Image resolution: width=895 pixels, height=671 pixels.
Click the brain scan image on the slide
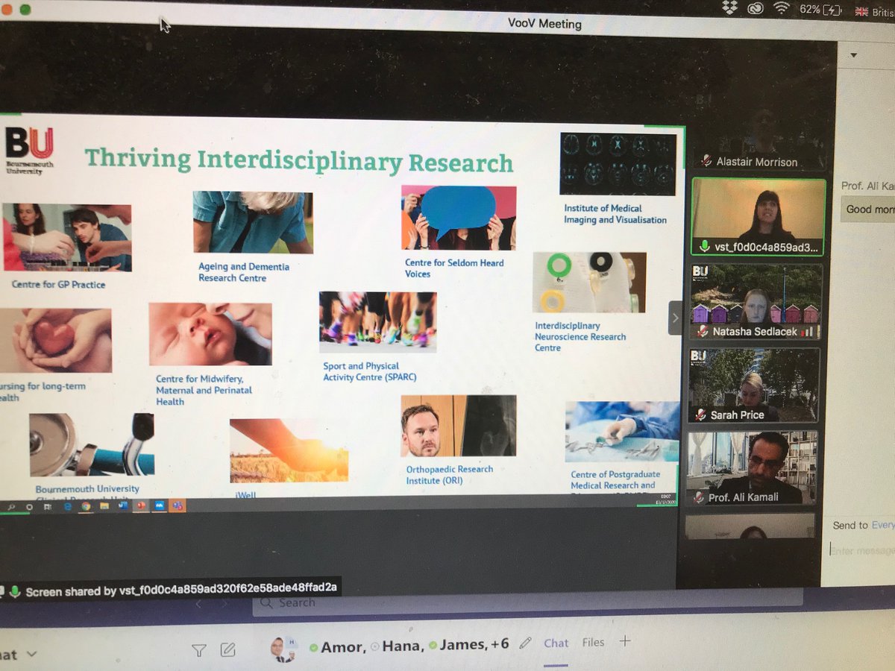618,164
